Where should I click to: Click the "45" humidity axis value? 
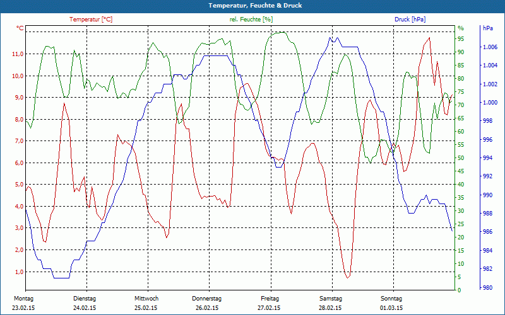[x=461, y=171]
